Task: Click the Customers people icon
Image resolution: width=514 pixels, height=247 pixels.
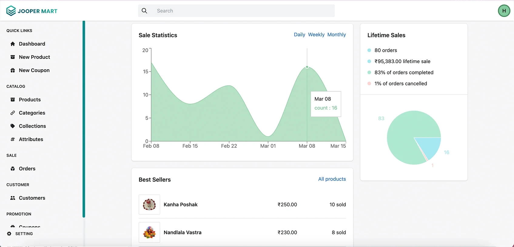Action: [x=13, y=198]
